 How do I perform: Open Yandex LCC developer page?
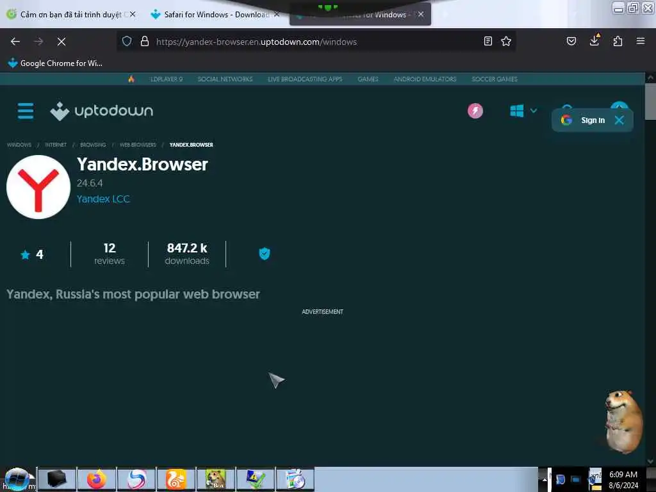coord(103,199)
